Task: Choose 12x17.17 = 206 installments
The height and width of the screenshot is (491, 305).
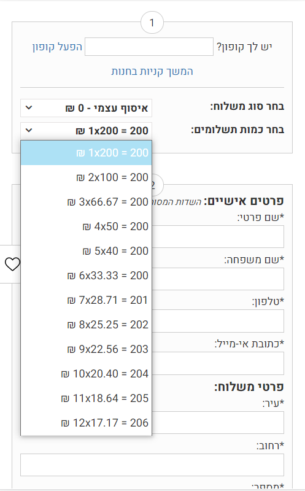Action: tap(86, 423)
